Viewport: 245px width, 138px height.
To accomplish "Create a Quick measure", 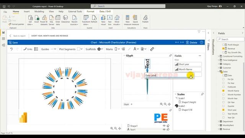I will tap(135, 20).
